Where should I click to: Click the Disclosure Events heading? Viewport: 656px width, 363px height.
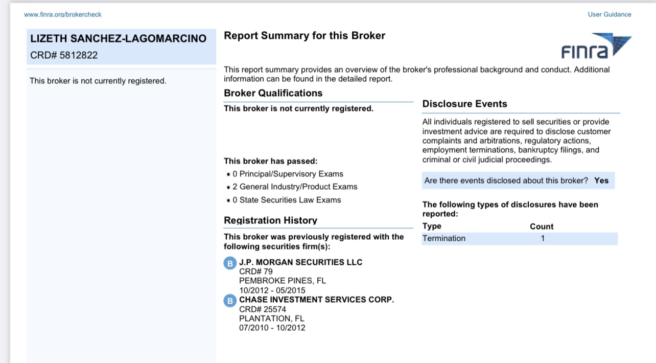pyautogui.click(x=465, y=104)
